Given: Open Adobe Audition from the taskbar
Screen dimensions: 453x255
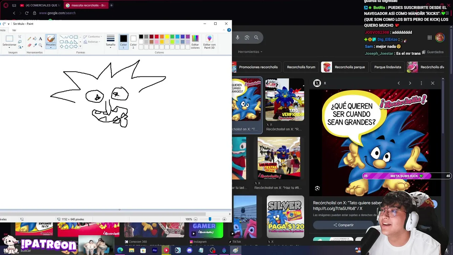Looking at the screenshot, I should tap(155, 250).
